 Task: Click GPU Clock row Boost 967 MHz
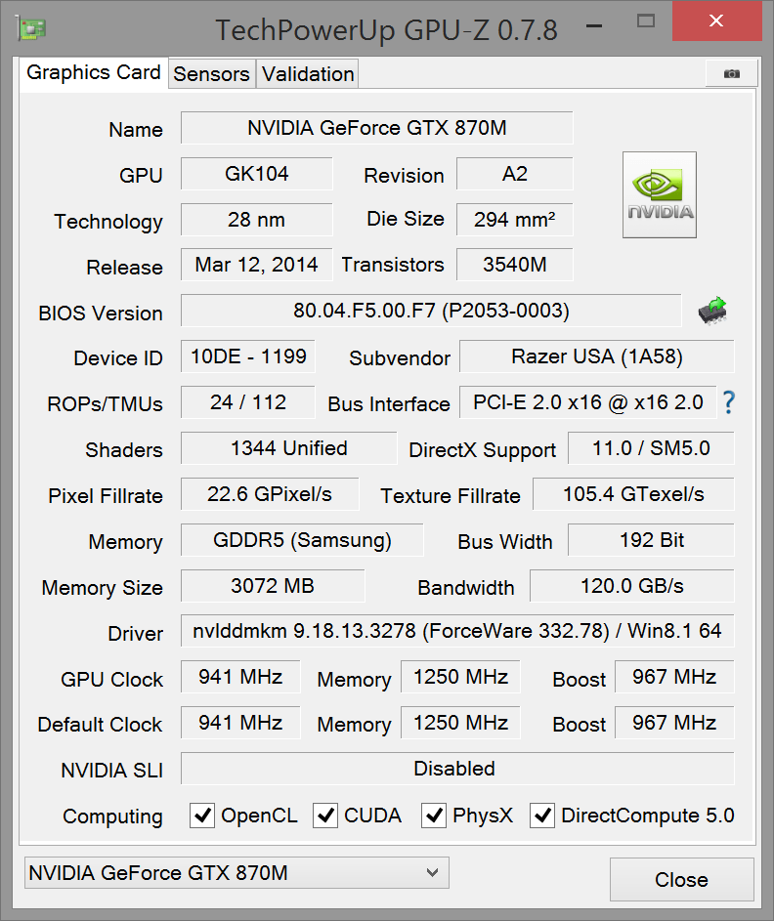[674, 677]
